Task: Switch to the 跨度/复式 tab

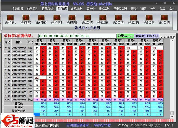Action: tap(48, 9)
